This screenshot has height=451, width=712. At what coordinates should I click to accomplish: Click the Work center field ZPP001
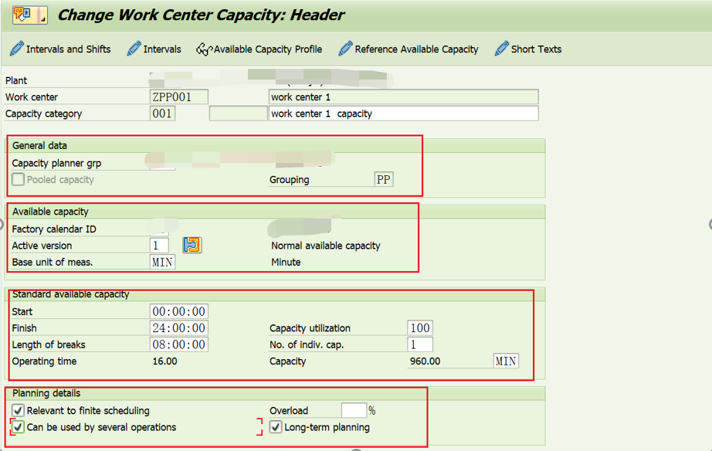178,97
